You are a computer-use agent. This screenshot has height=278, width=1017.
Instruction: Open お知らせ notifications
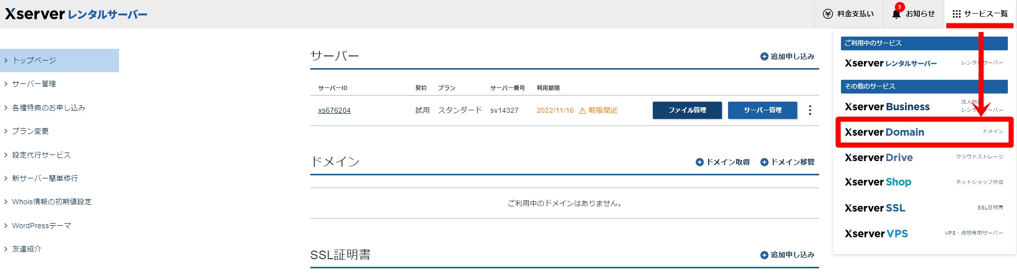point(913,14)
